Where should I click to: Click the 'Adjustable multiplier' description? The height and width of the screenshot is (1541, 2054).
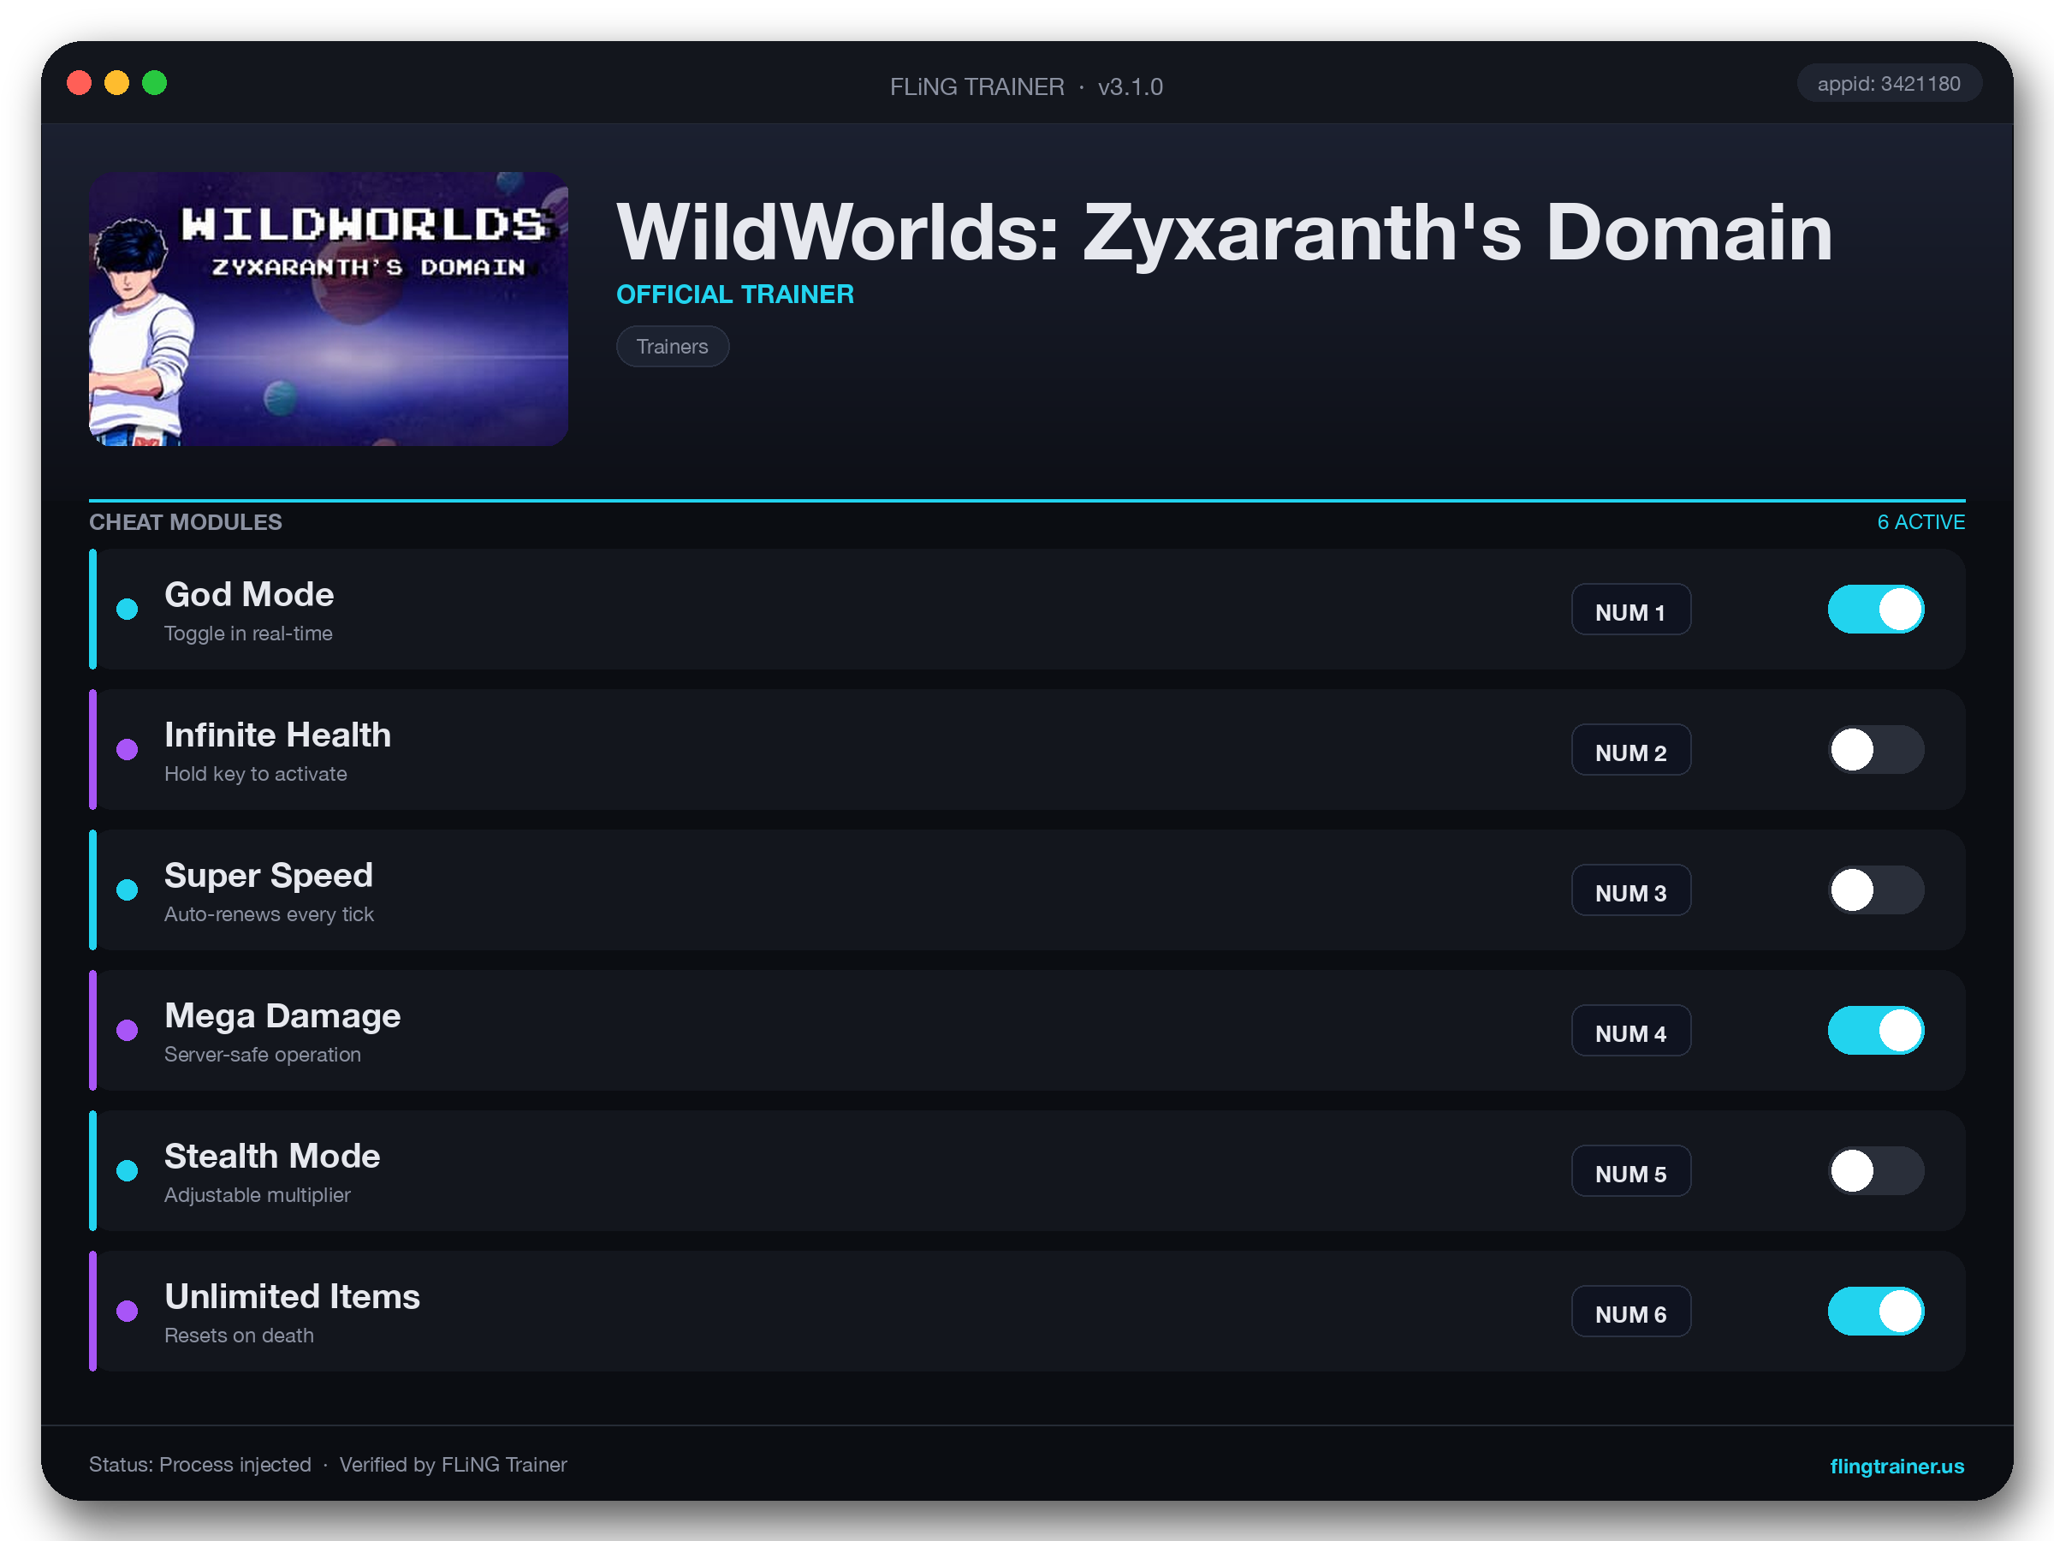coord(258,1194)
